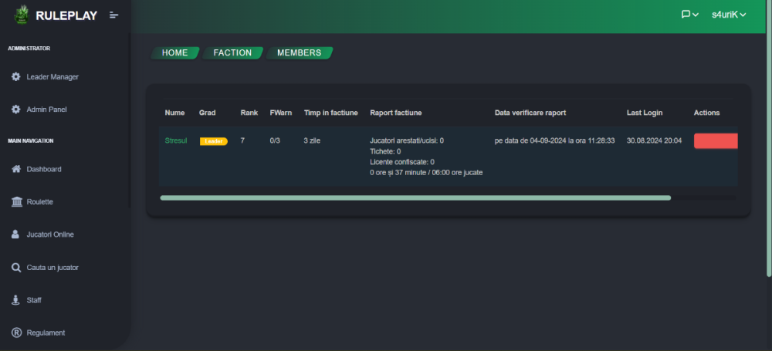Click the table's horizontal scrollbar
772x351 pixels.
click(415, 198)
